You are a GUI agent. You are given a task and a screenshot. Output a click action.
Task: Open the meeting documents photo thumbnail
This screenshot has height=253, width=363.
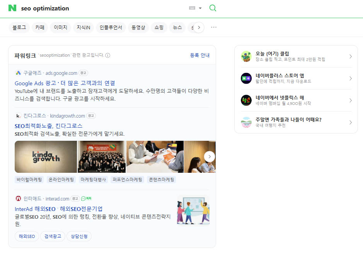coord(155,157)
